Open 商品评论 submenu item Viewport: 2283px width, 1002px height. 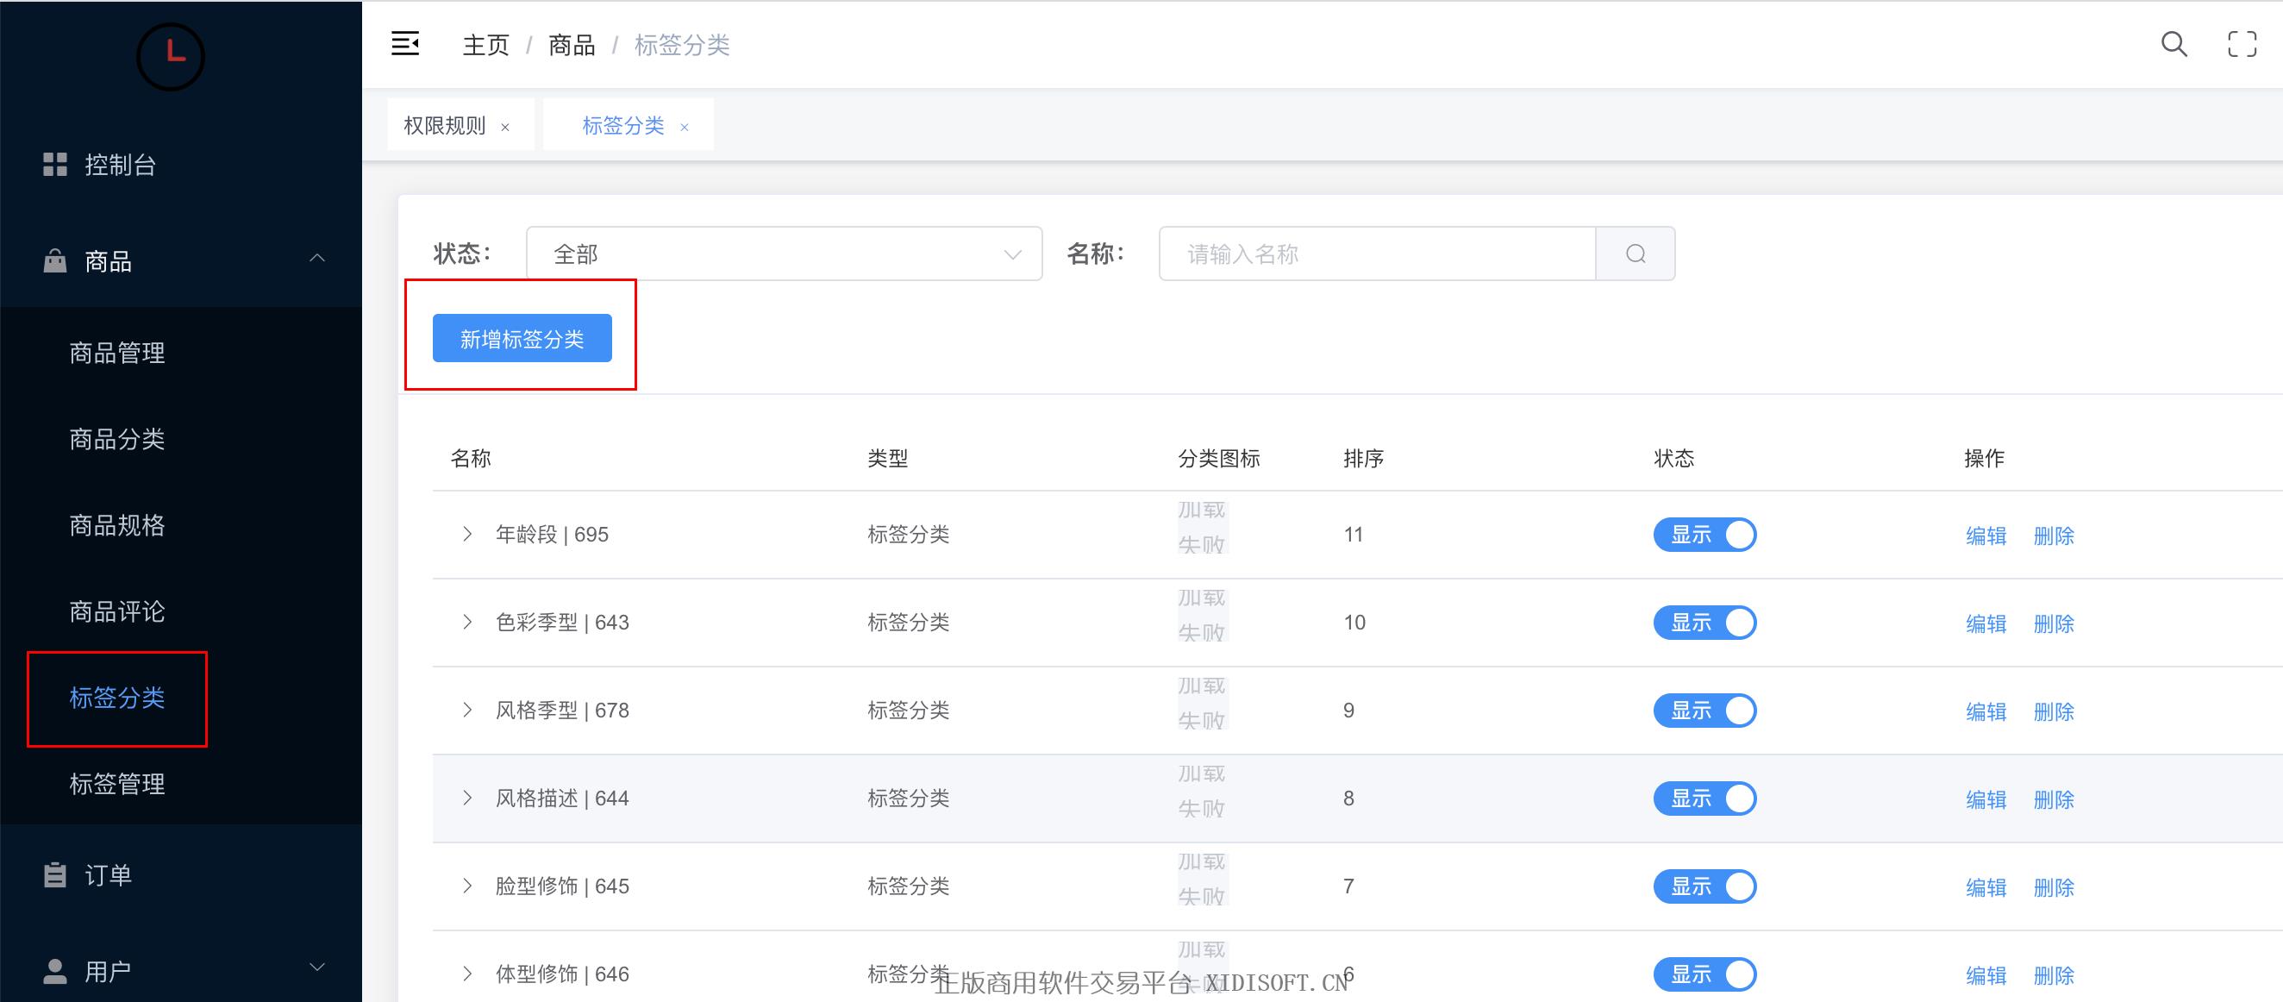tap(181, 611)
